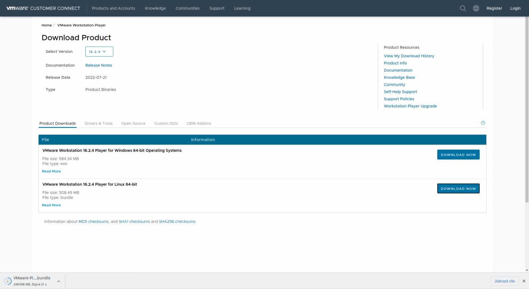Select the Product Downloads tab
The height and width of the screenshot is (289, 529).
click(58, 123)
